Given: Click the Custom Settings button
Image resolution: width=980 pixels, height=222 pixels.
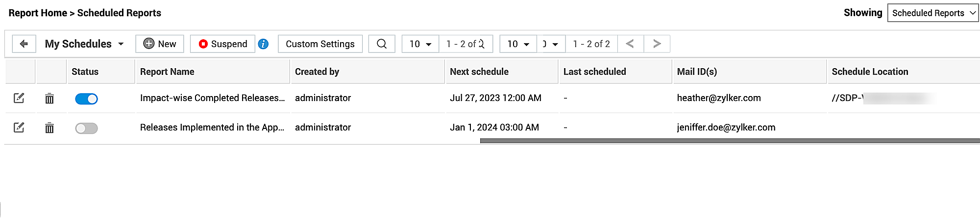Looking at the screenshot, I should point(320,44).
